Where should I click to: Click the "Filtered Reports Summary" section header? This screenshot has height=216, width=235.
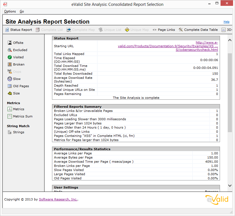136,107
